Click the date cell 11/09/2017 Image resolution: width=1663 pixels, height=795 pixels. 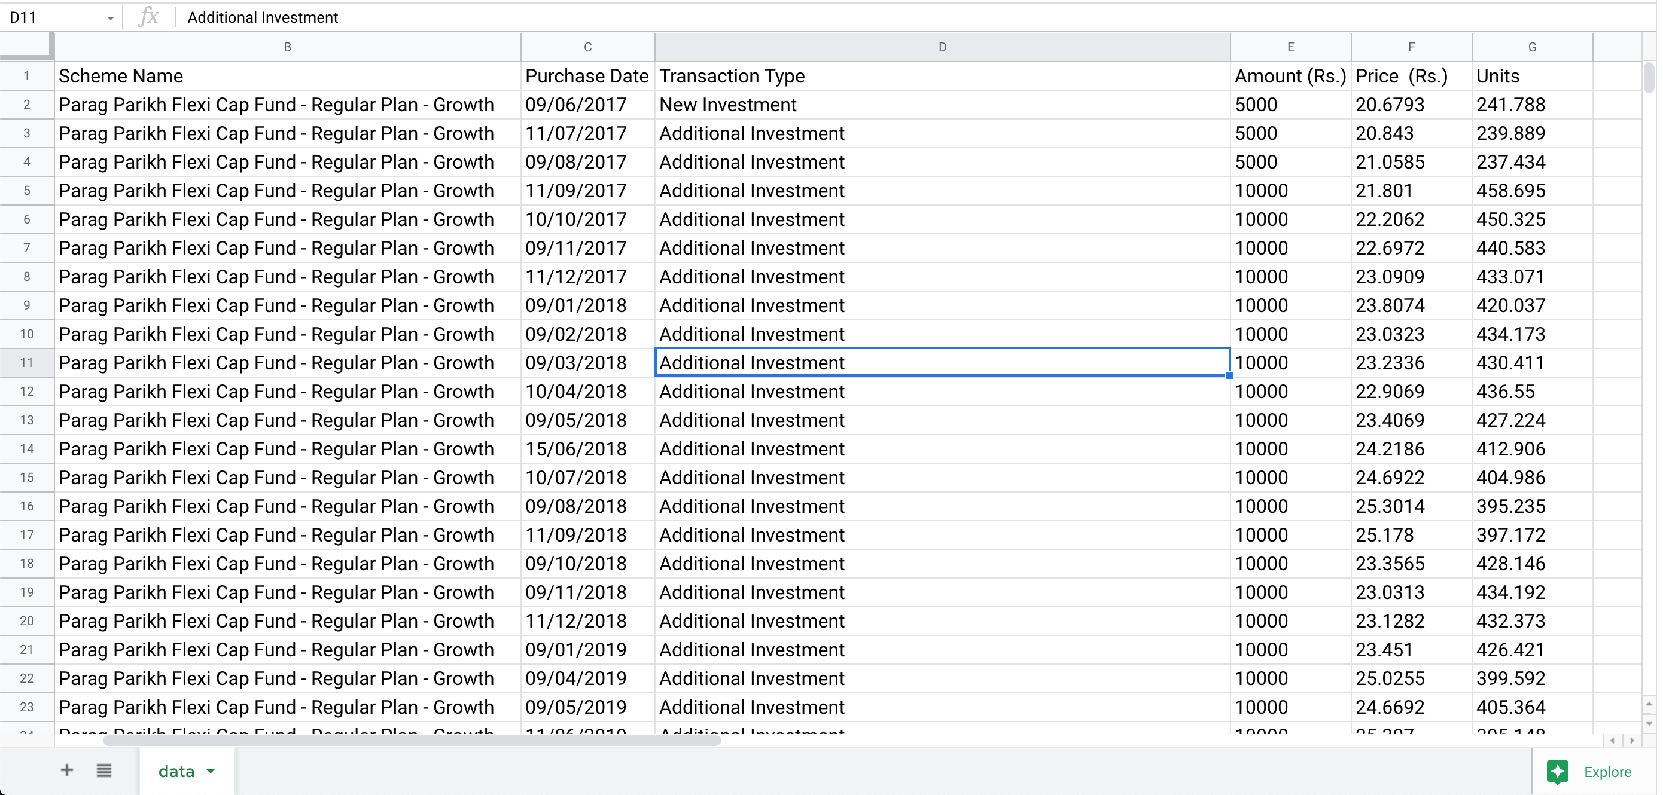coord(587,191)
